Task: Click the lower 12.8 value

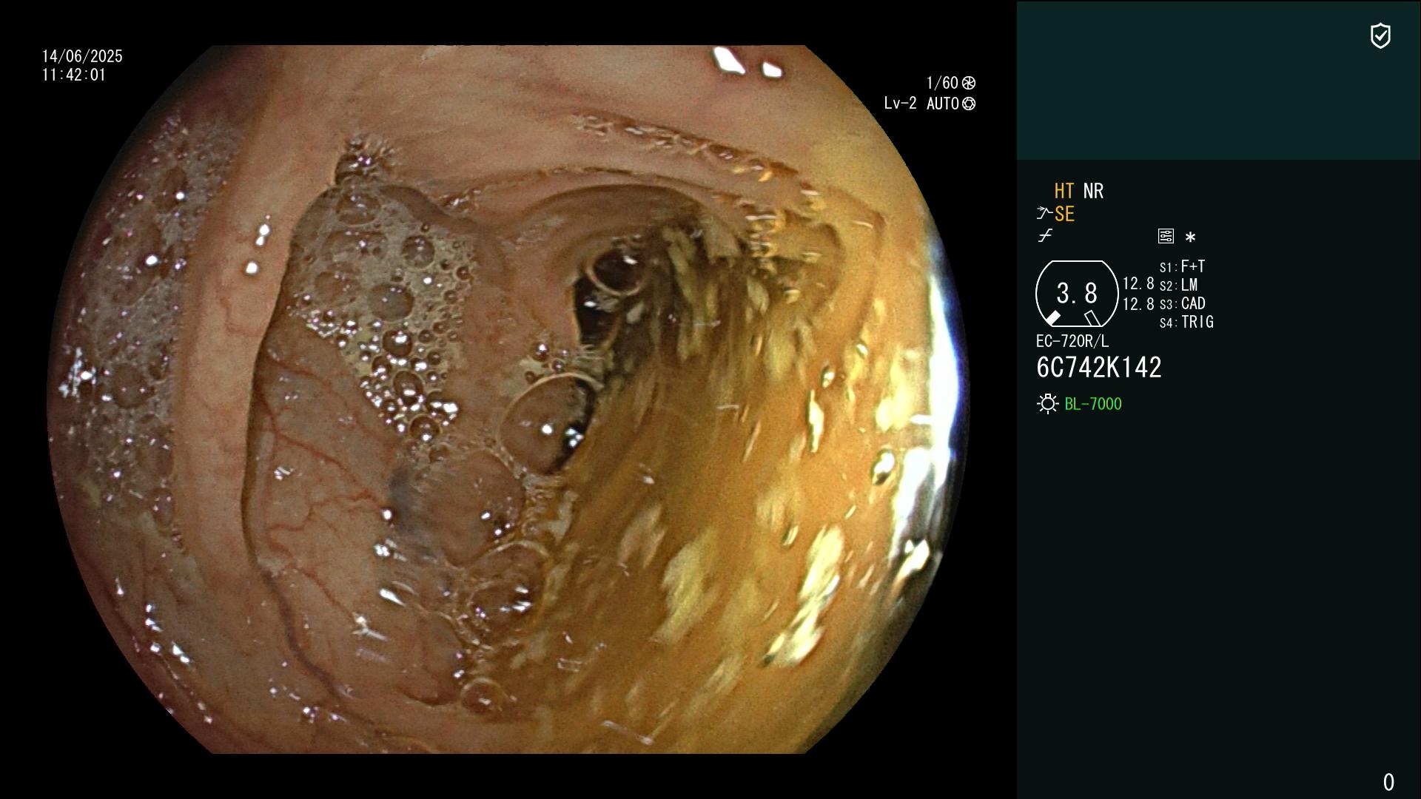Action: tap(1138, 303)
